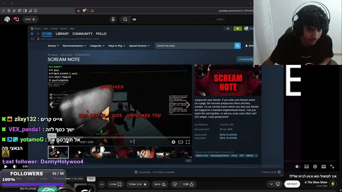Click the Search the store field
Viewport: 342px width, 192px height.
point(195,46)
